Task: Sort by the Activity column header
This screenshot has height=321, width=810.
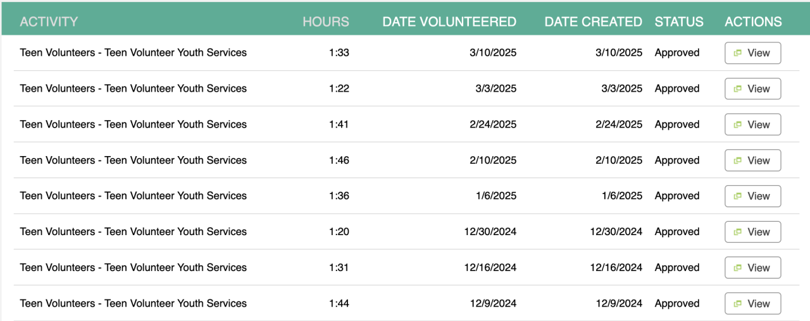Action: (49, 21)
